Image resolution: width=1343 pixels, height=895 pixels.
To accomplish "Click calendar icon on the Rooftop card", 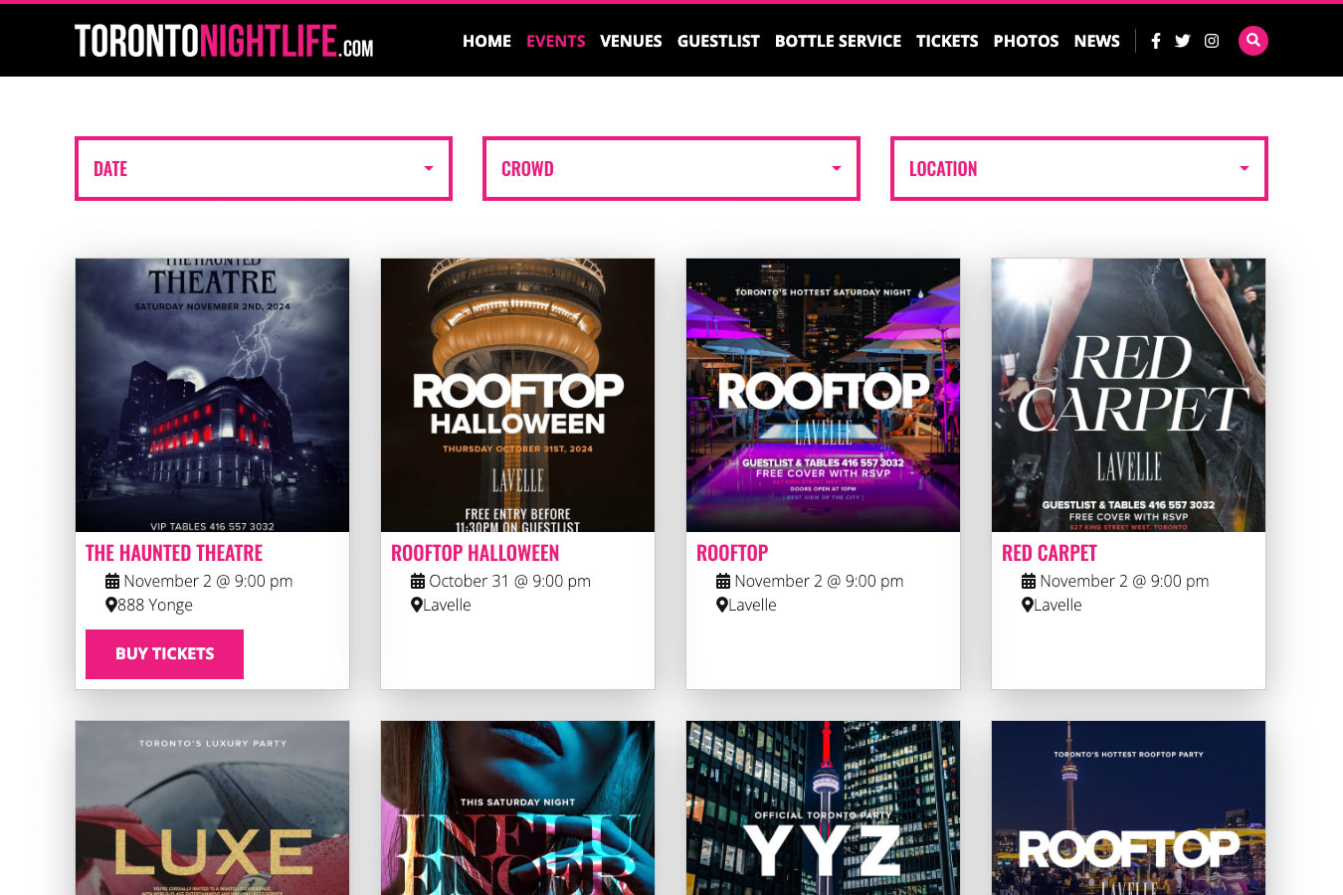I will pos(723,581).
